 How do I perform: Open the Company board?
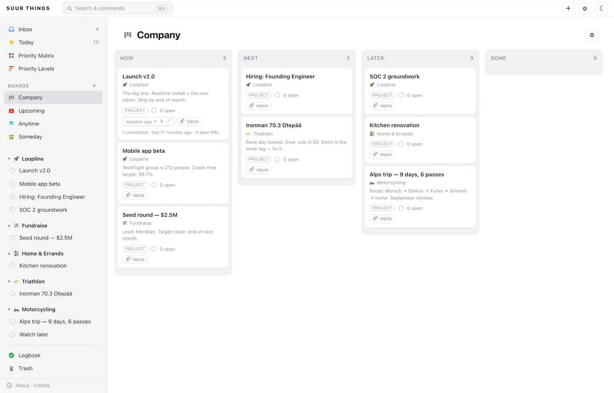pyautogui.click(x=53, y=97)
